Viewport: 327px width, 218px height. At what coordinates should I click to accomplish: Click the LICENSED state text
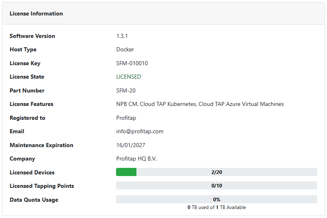(x=129, y=77)
